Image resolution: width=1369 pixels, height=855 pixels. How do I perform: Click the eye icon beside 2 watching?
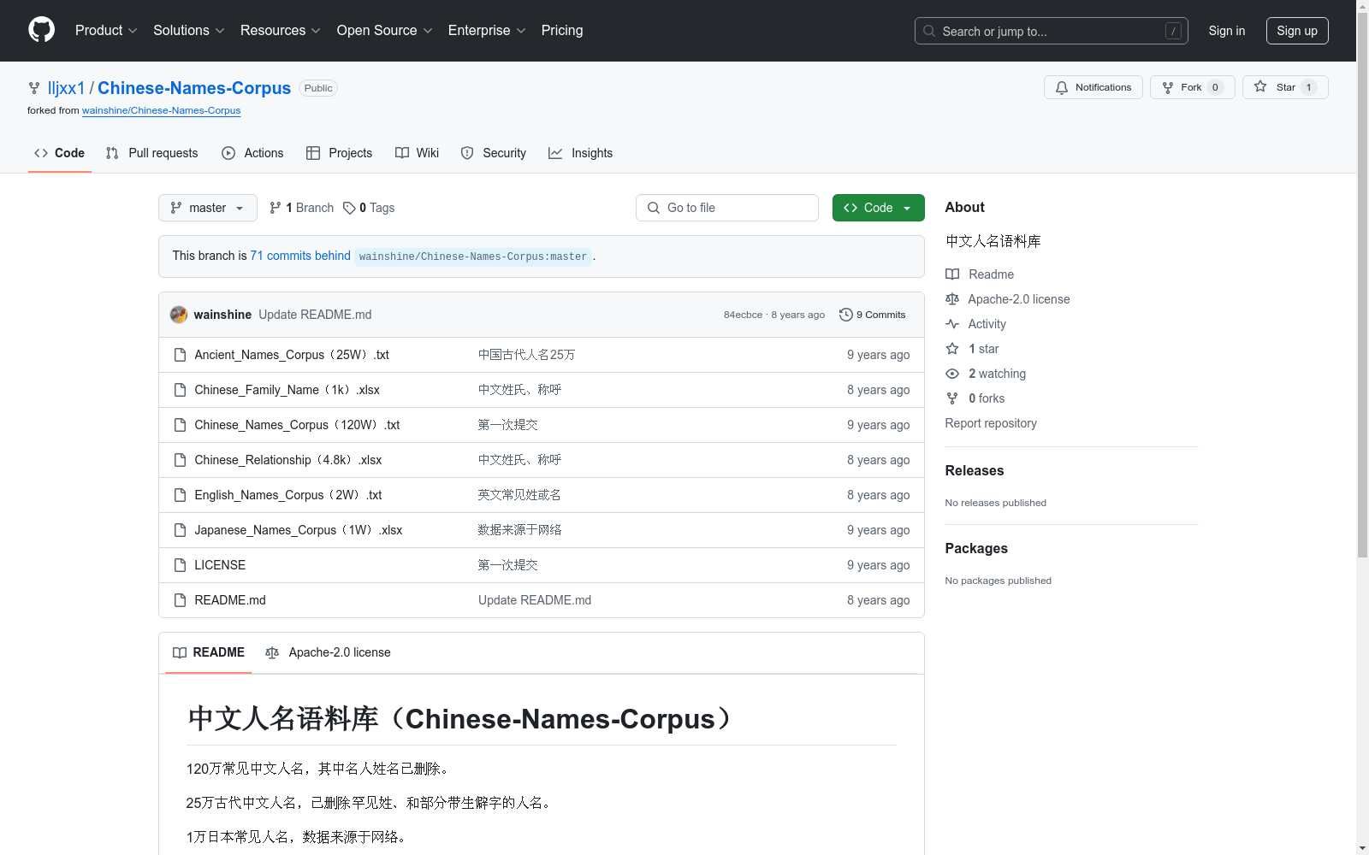click(x=952, y=374)
